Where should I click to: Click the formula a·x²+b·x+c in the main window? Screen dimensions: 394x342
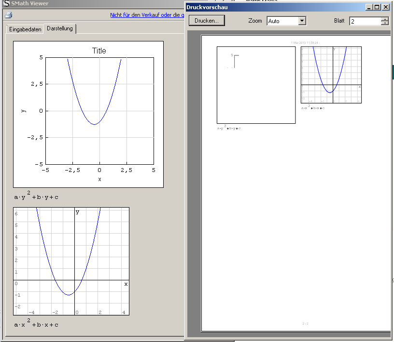(x=36, y=324)
